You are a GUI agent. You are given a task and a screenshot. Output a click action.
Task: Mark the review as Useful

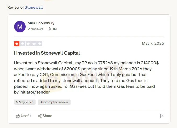tap(24, 116)
